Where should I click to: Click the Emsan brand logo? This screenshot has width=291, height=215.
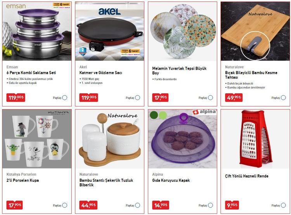tap(16, 6)
